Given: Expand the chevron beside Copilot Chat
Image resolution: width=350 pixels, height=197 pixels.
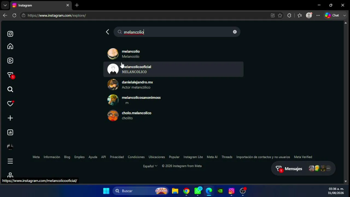Looking at the screenshot, I should [x=344, y=15].
